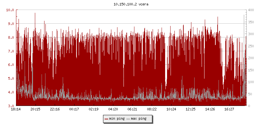Click the 400 value on the right axis
Viewport: 256px width, 128px height.
[x=251, y=10]
